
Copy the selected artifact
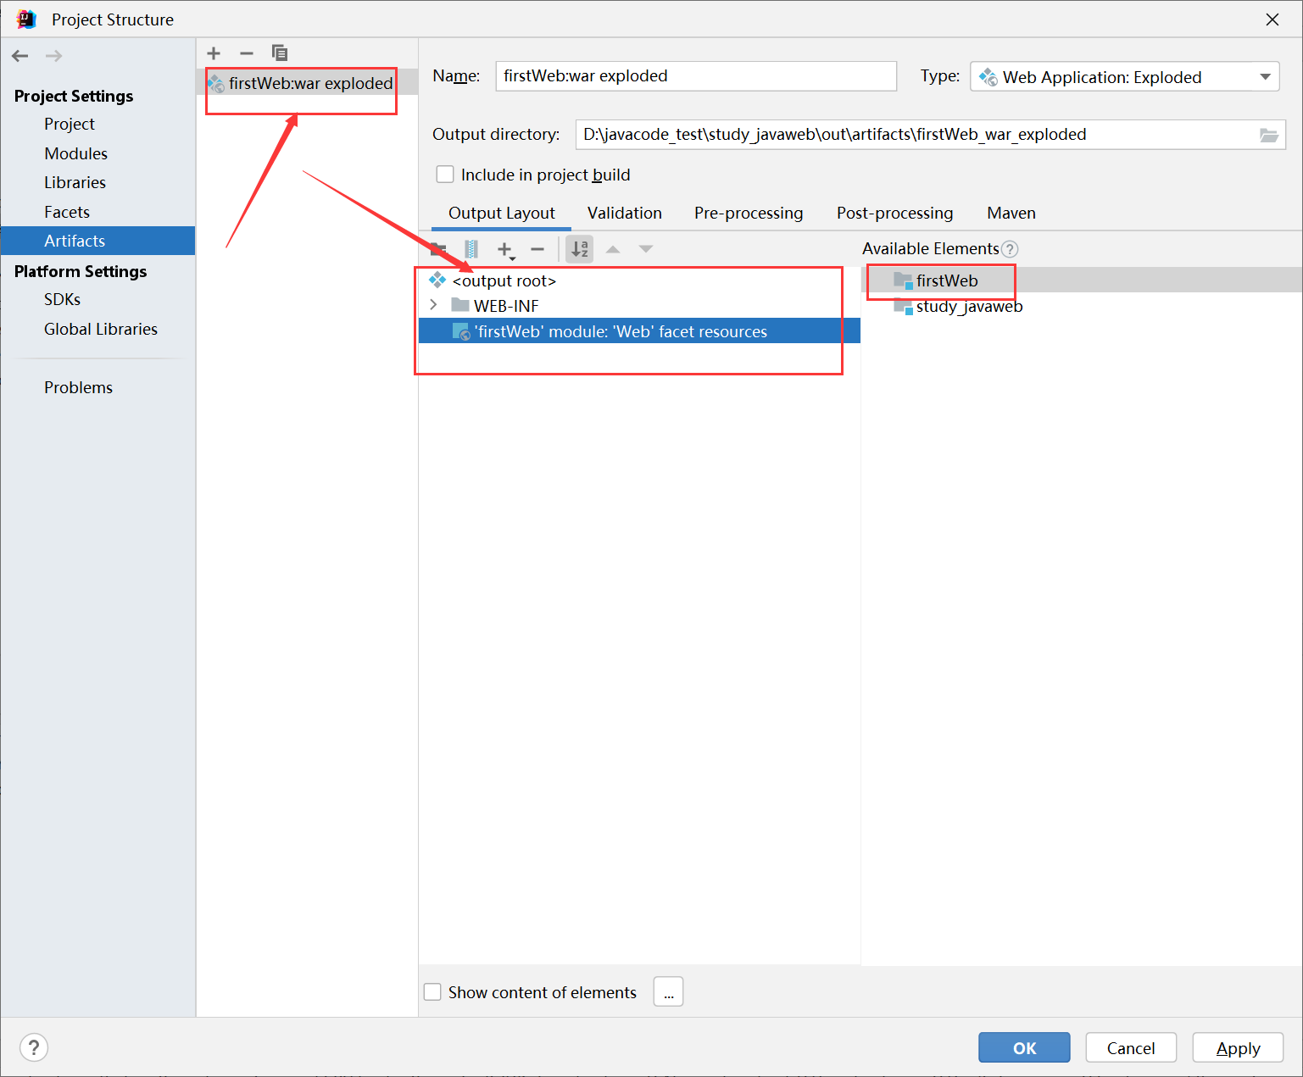point(280,53)
